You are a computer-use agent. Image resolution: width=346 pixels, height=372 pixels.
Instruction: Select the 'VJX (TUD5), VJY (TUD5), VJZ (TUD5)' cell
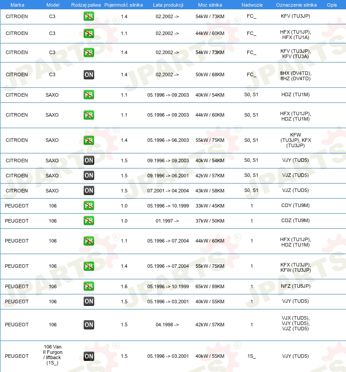point(296,323)
